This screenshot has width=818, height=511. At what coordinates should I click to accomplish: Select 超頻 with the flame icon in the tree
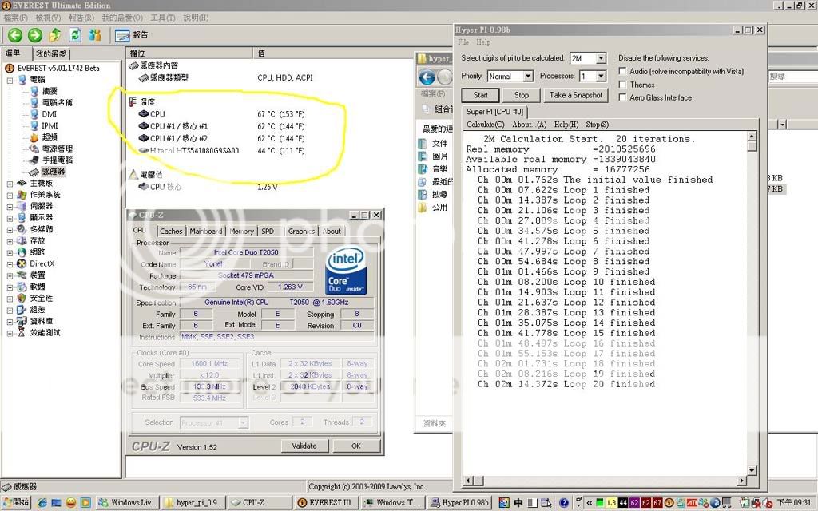[x=45, y=137]
